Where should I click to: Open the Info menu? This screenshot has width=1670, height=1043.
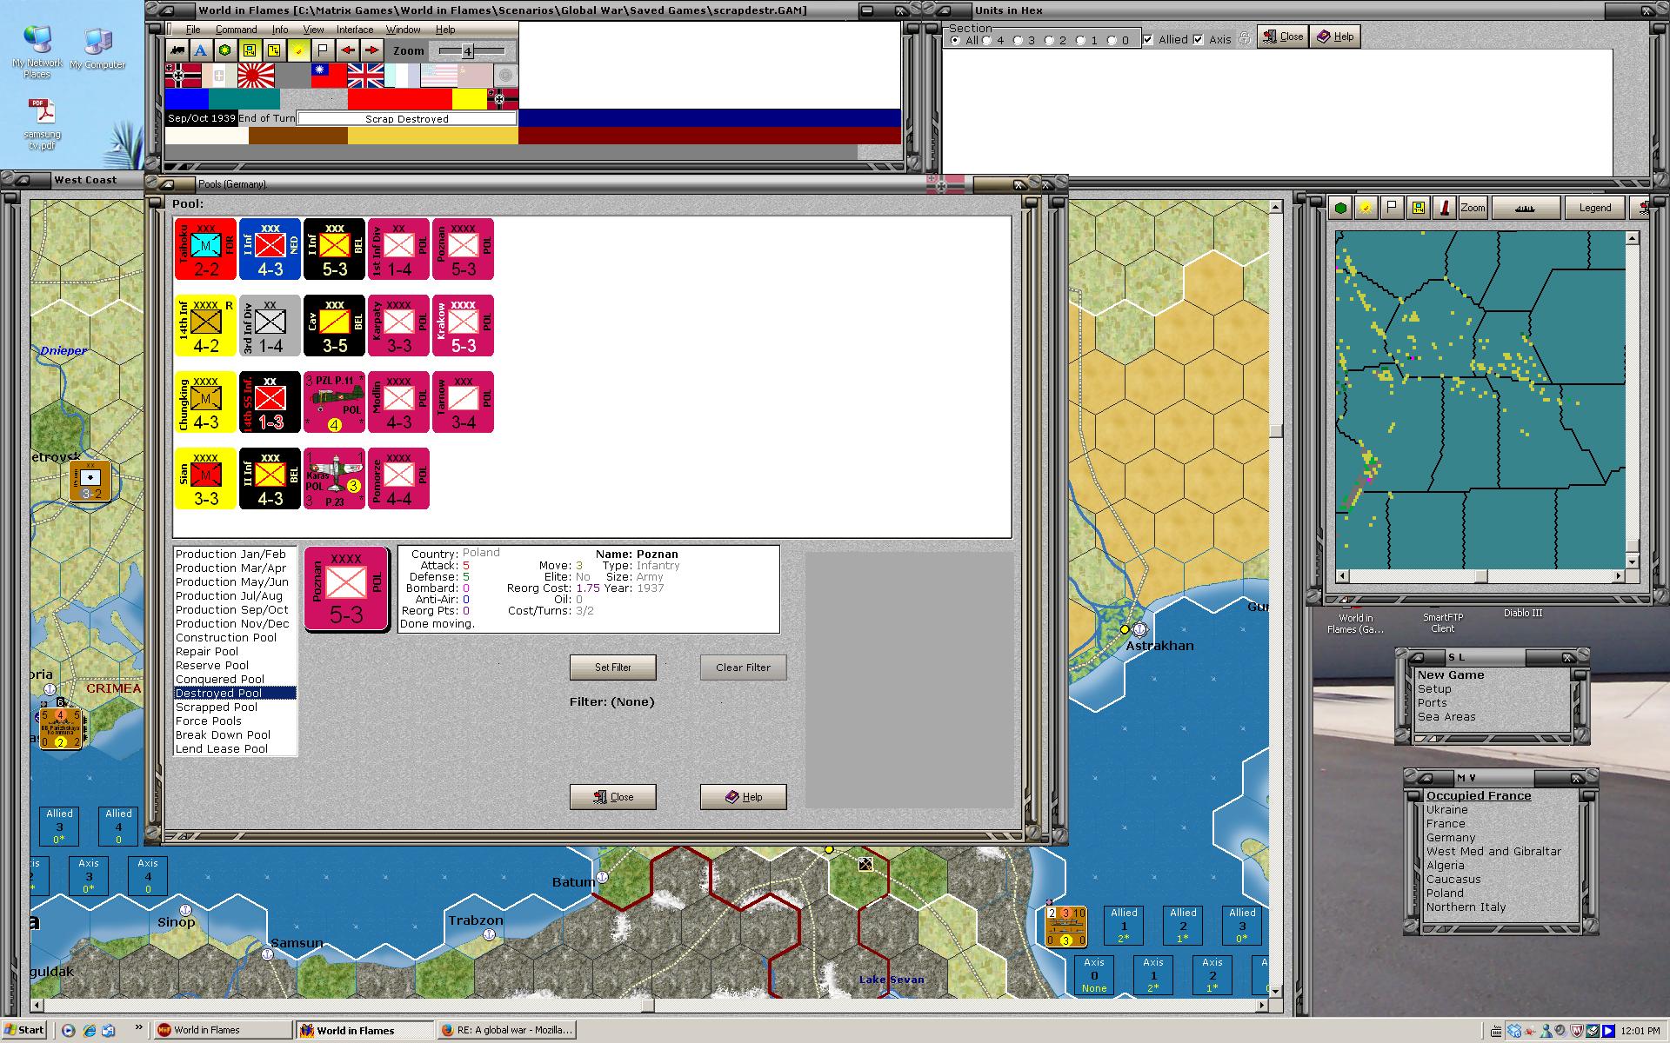(279, 30)
